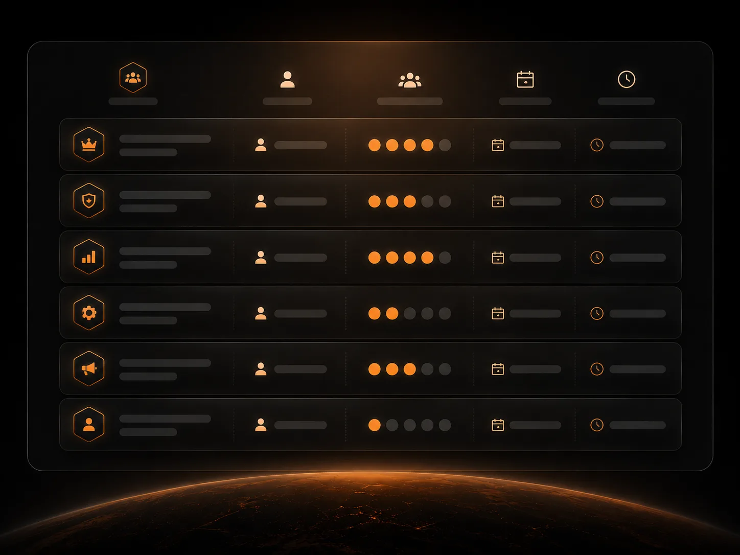Click the small person icon in gear row
Viewport: 740px width, 555px height.
click(x=261, y=313)
